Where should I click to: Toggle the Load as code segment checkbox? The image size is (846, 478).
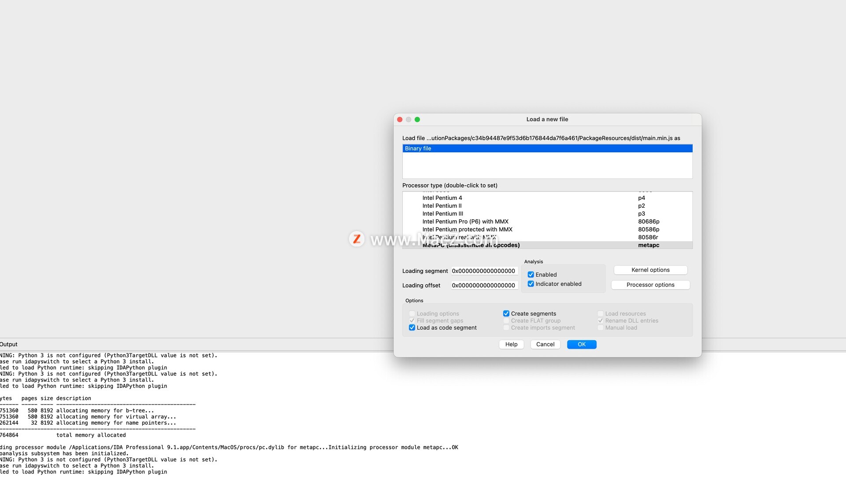point(412,328)
